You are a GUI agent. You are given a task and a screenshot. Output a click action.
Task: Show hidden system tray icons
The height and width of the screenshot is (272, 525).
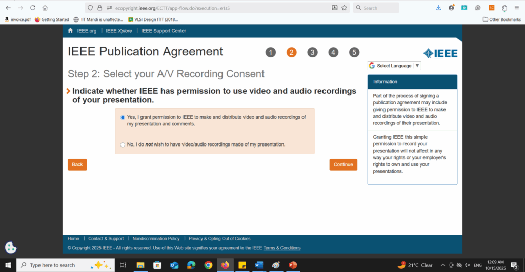[x=443, y=265]
